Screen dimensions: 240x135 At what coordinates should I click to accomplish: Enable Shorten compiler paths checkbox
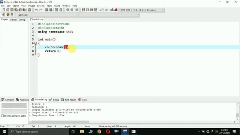point(3,116)
